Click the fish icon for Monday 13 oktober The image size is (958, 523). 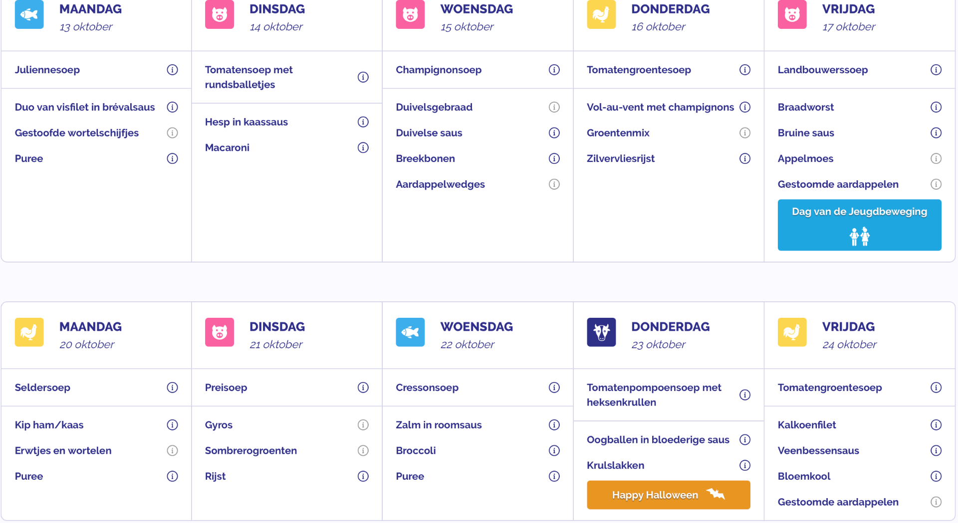[29, 14]
